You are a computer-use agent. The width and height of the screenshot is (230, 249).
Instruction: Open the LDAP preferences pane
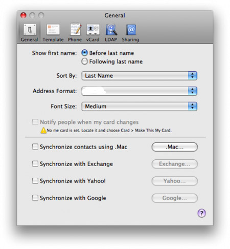(111, 33)
